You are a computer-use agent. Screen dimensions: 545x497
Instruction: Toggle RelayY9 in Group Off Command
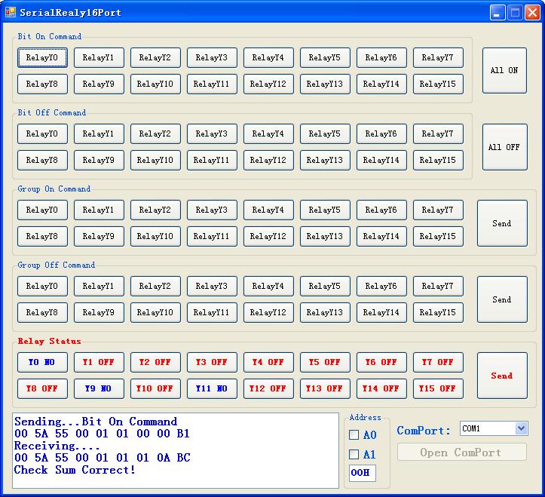[99, 312]
